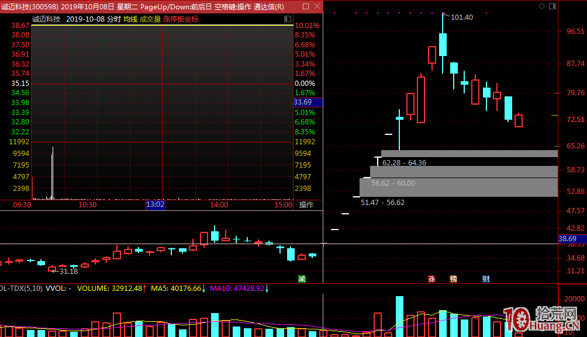Click the blue 财 event marker
Screen dimensions: 587x337
[x=486, y=279]
